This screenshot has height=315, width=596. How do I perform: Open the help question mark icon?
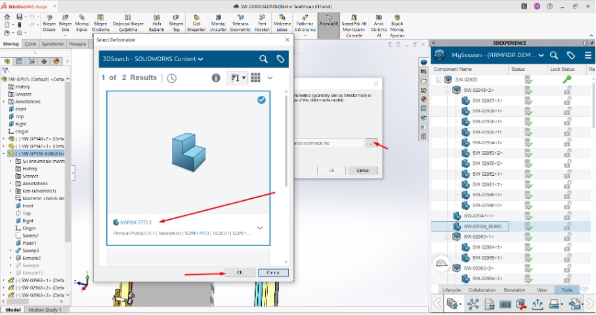[549, 7]
